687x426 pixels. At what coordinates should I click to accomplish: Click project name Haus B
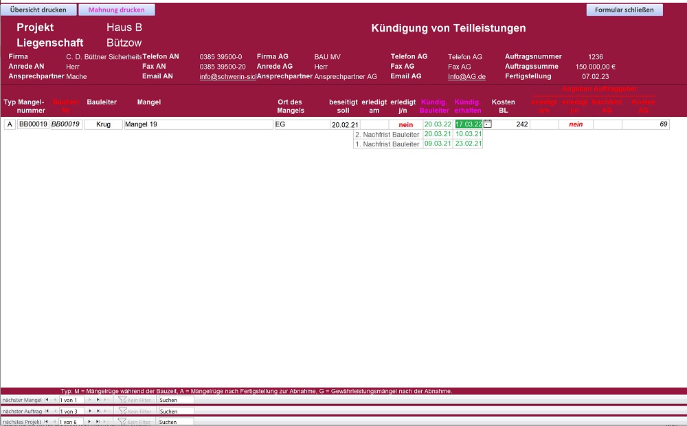124,27
